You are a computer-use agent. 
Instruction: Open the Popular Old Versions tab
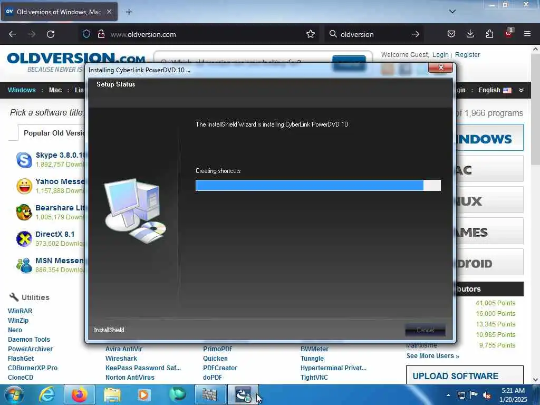[52, 133]
